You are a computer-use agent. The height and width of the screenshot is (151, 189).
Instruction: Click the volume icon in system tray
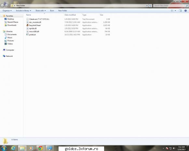(x=174, y=148)
